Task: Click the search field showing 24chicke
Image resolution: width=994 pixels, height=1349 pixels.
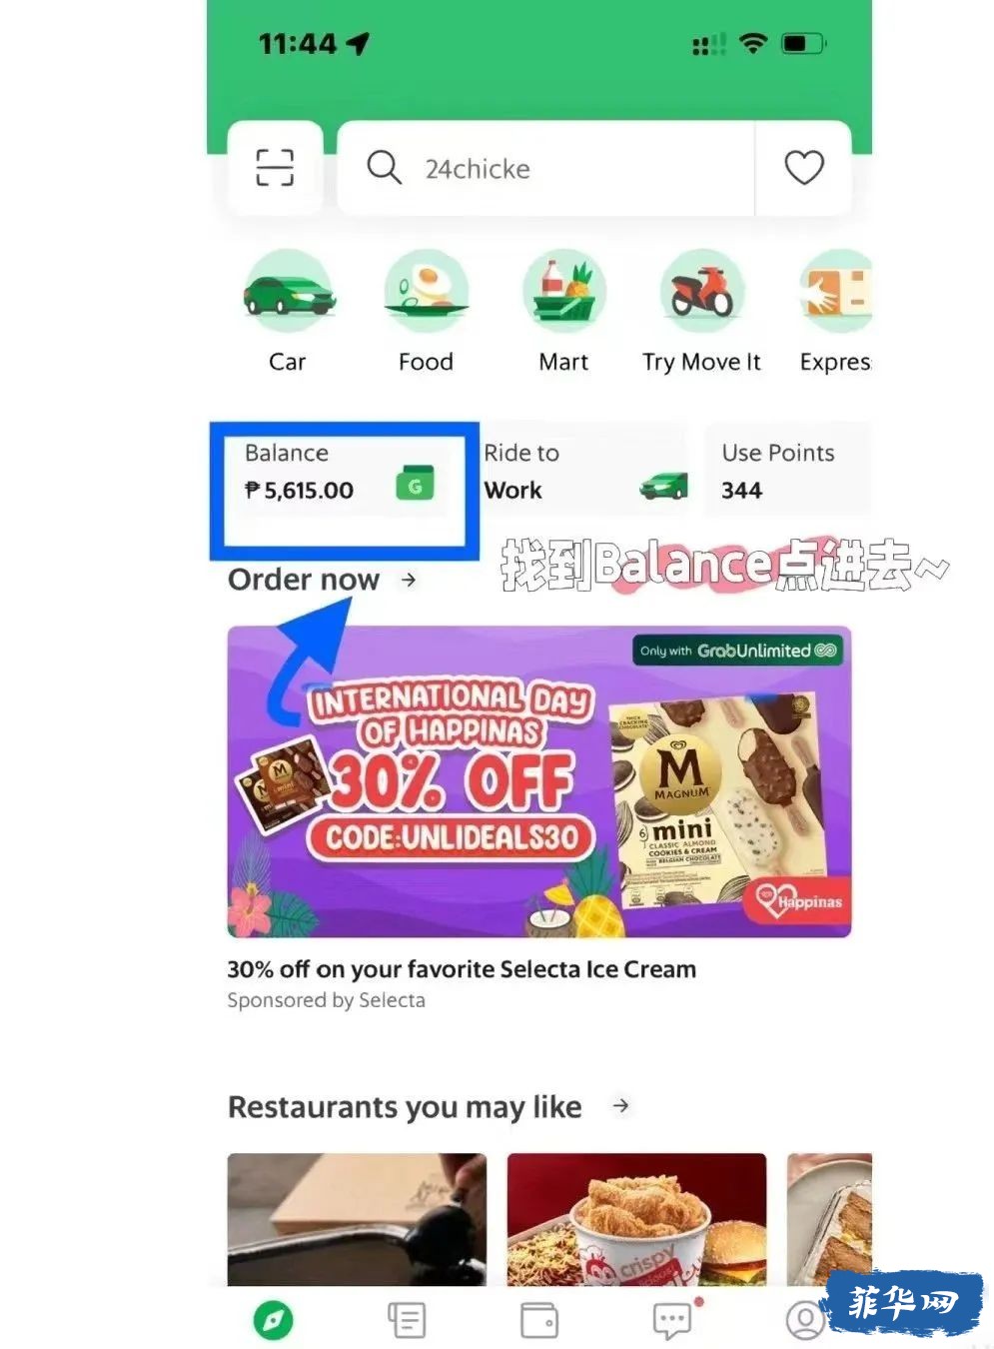Action: [x=545, y=168]
